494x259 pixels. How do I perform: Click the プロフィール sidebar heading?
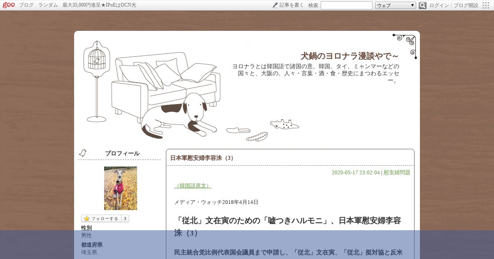[122, 153]
